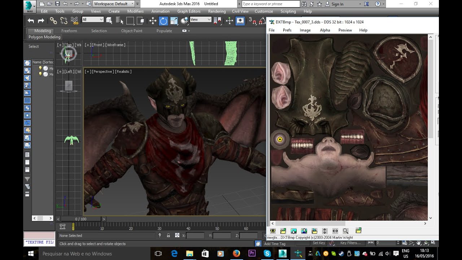Toggle light bulb visibility of first object
462x260 pixels.
point(40,68)
